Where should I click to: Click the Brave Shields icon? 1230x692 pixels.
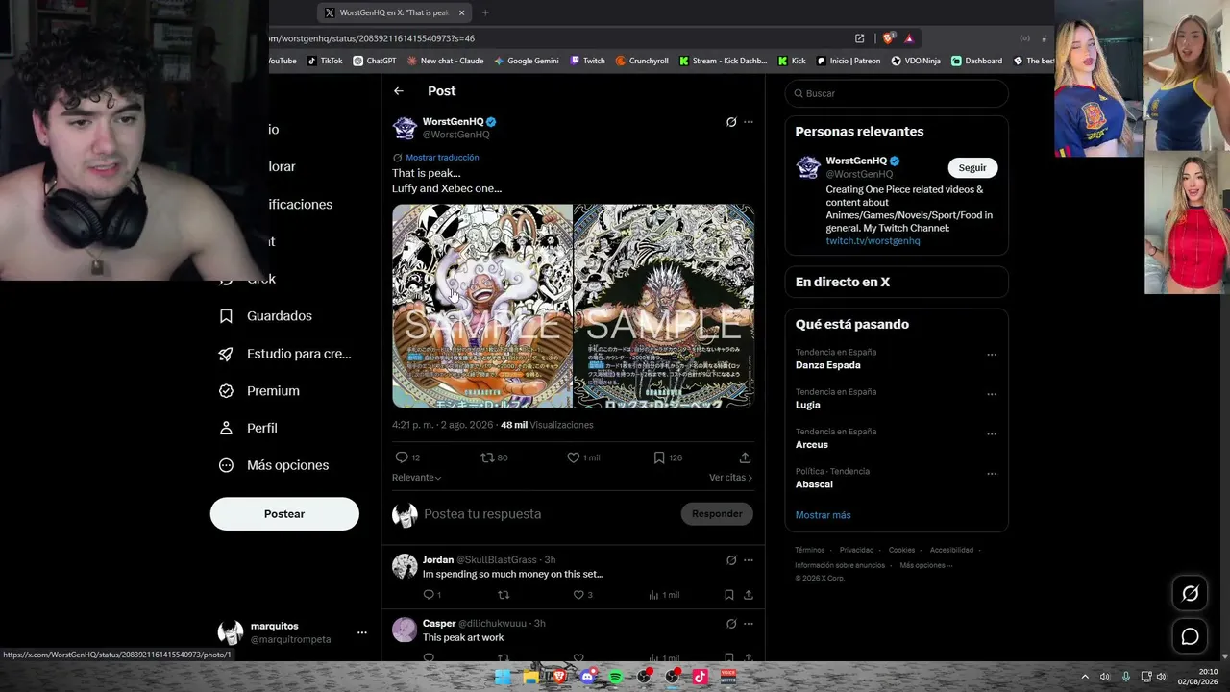(x=888, y=38)
